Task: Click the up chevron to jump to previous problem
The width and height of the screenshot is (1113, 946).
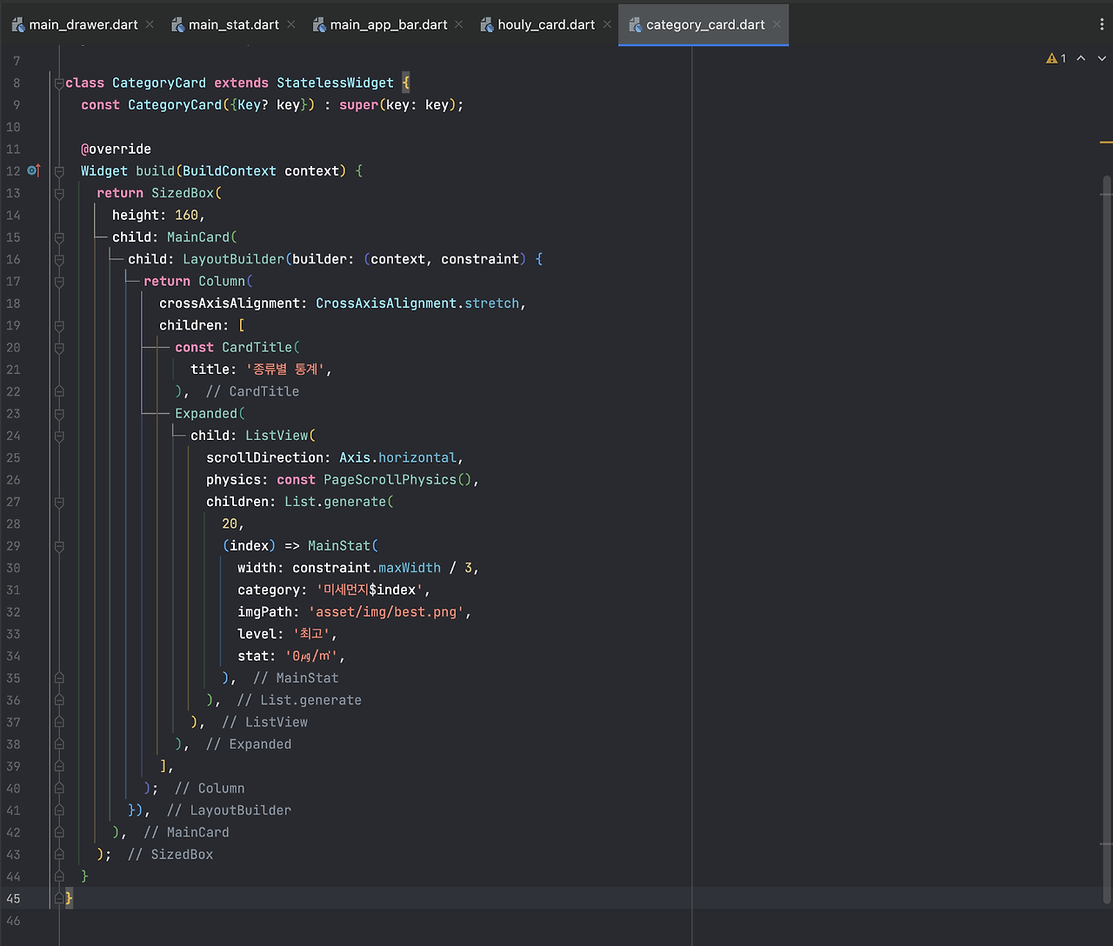Action: pos(1080,57)
